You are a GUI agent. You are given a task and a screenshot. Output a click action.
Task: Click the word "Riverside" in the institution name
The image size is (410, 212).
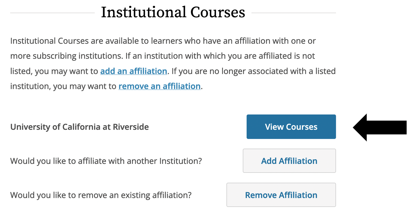131,127
